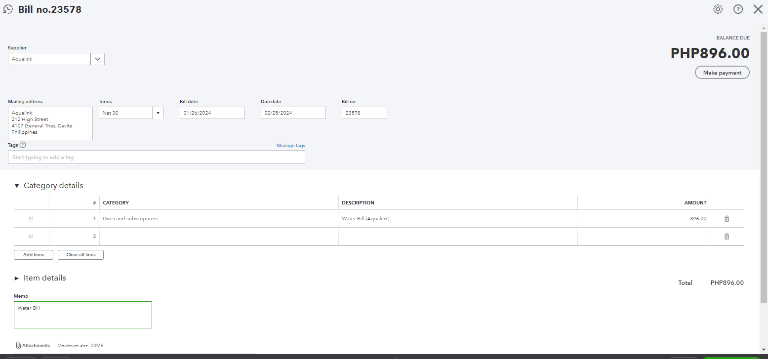Click the Mailing address text box
This screenshot has height=359, width=768.
(x=50, y=123)
